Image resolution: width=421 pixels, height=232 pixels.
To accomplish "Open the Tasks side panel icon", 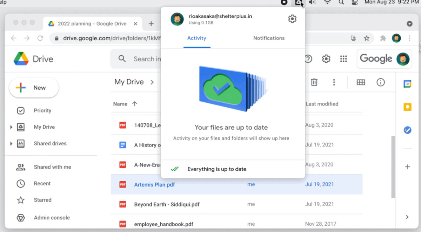I will [407, 130].
